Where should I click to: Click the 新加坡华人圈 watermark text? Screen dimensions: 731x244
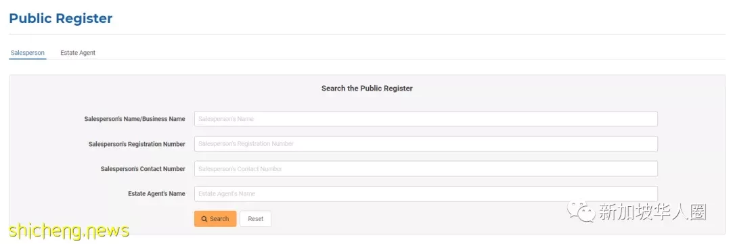pos(652,212)
